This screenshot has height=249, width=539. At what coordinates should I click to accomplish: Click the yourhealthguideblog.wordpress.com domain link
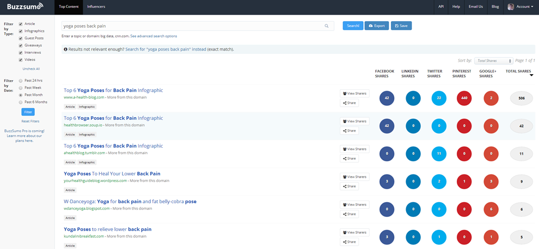tap(95, 181)
